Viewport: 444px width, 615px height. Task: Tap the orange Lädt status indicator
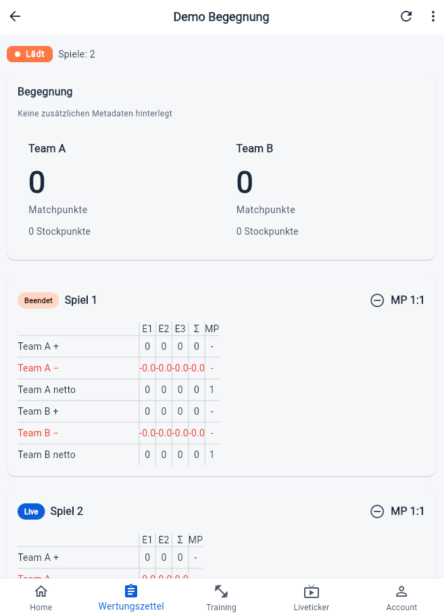pos(30,53)
